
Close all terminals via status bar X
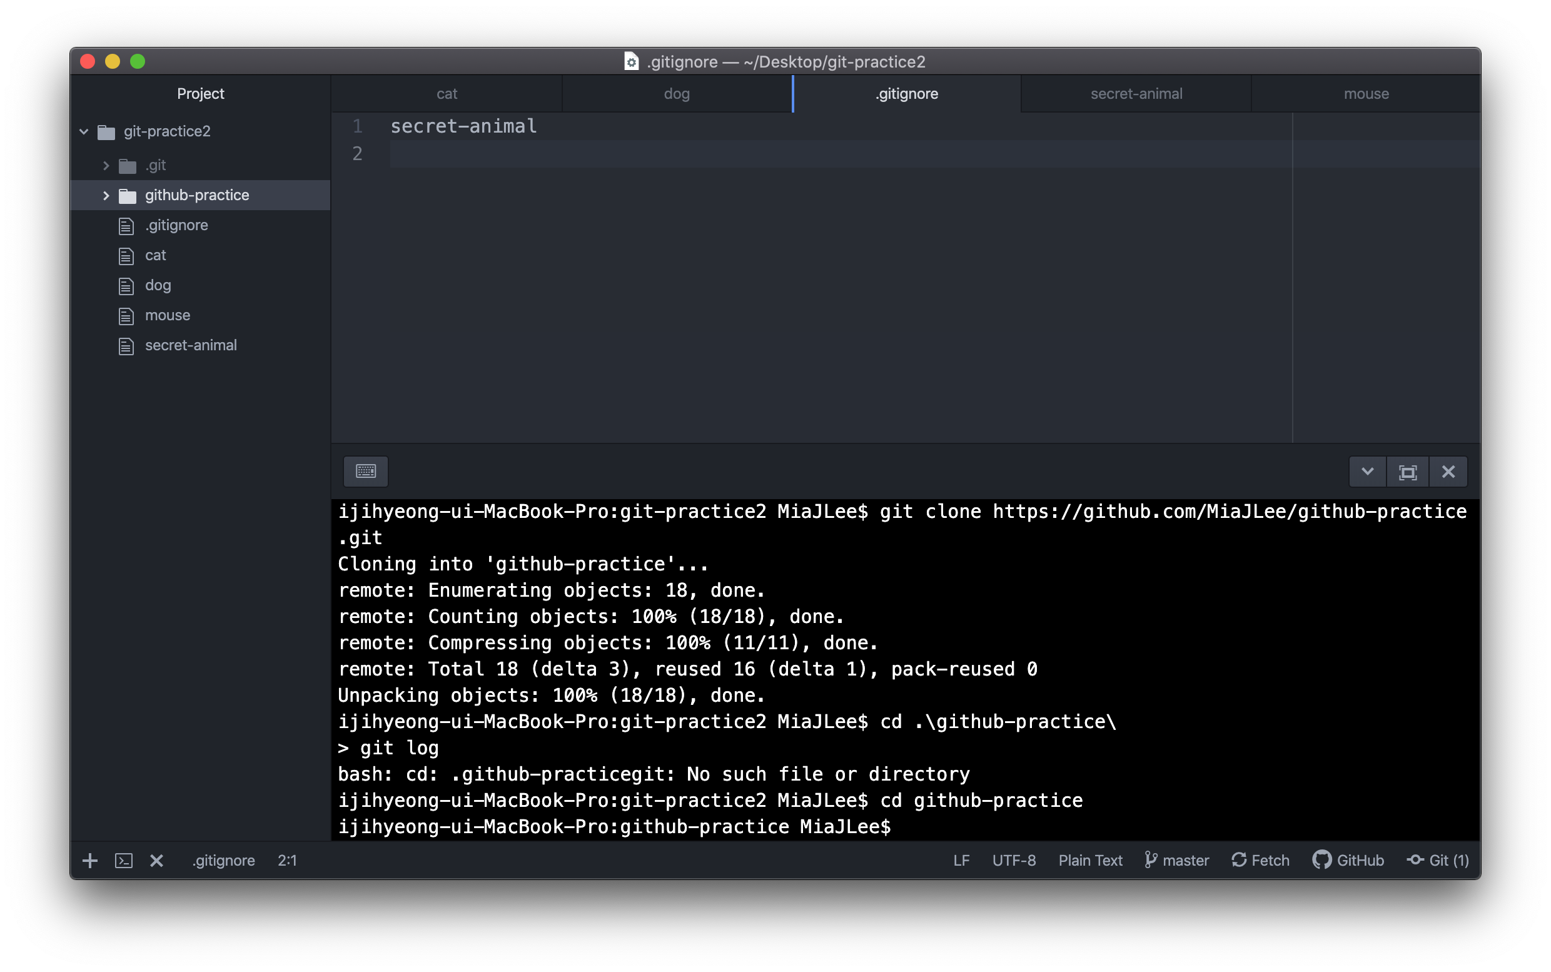(157, 860)
